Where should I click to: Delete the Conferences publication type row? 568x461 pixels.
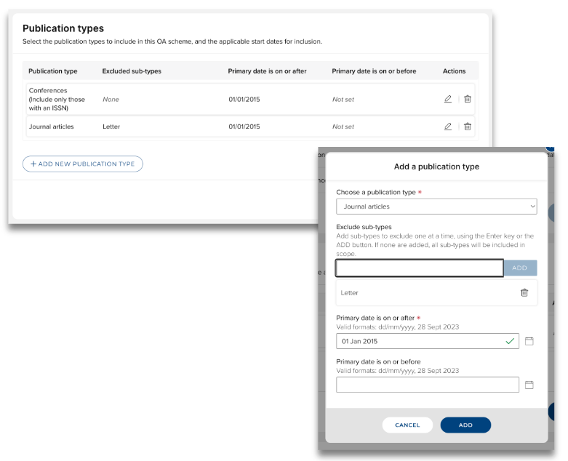[468, 100]
